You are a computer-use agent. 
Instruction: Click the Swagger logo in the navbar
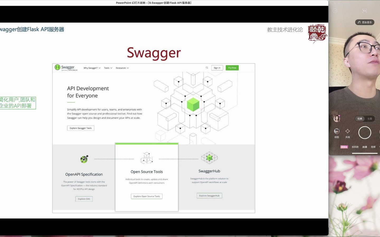66,68
